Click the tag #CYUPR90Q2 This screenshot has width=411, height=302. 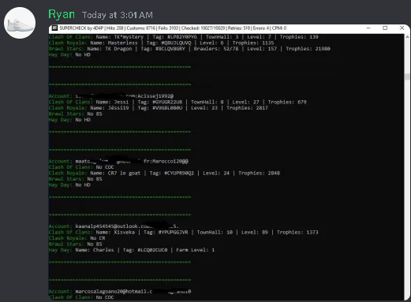(179, 173)
